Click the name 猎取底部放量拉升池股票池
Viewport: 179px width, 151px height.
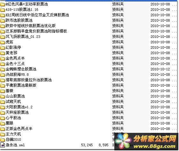[x=28, y=80]
